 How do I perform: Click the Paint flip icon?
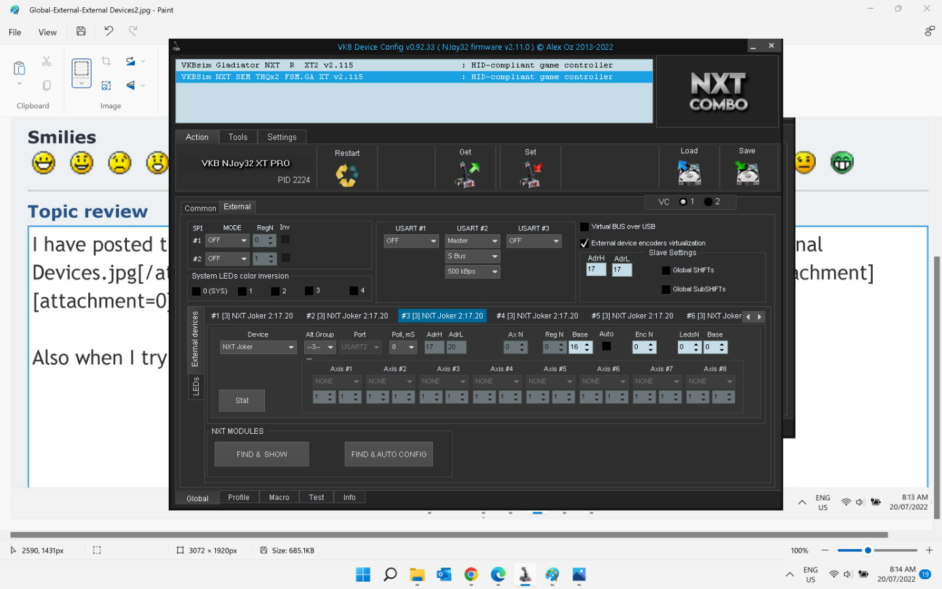point(131,85)
